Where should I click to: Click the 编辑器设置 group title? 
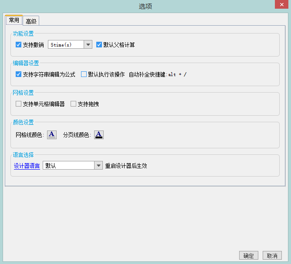(26, 63)
